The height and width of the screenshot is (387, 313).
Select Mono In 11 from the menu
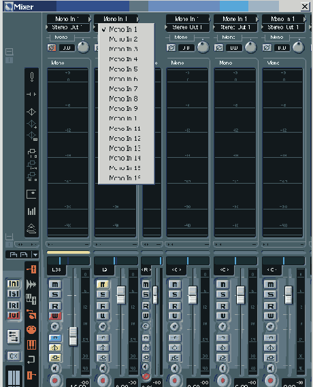pos(126,129)
